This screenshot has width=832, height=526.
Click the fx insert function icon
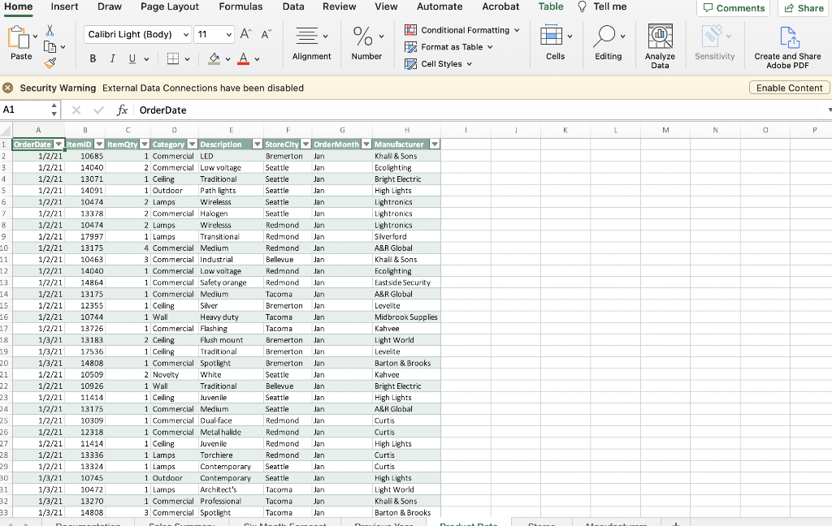pyautogui.click(x=122, y=110)
